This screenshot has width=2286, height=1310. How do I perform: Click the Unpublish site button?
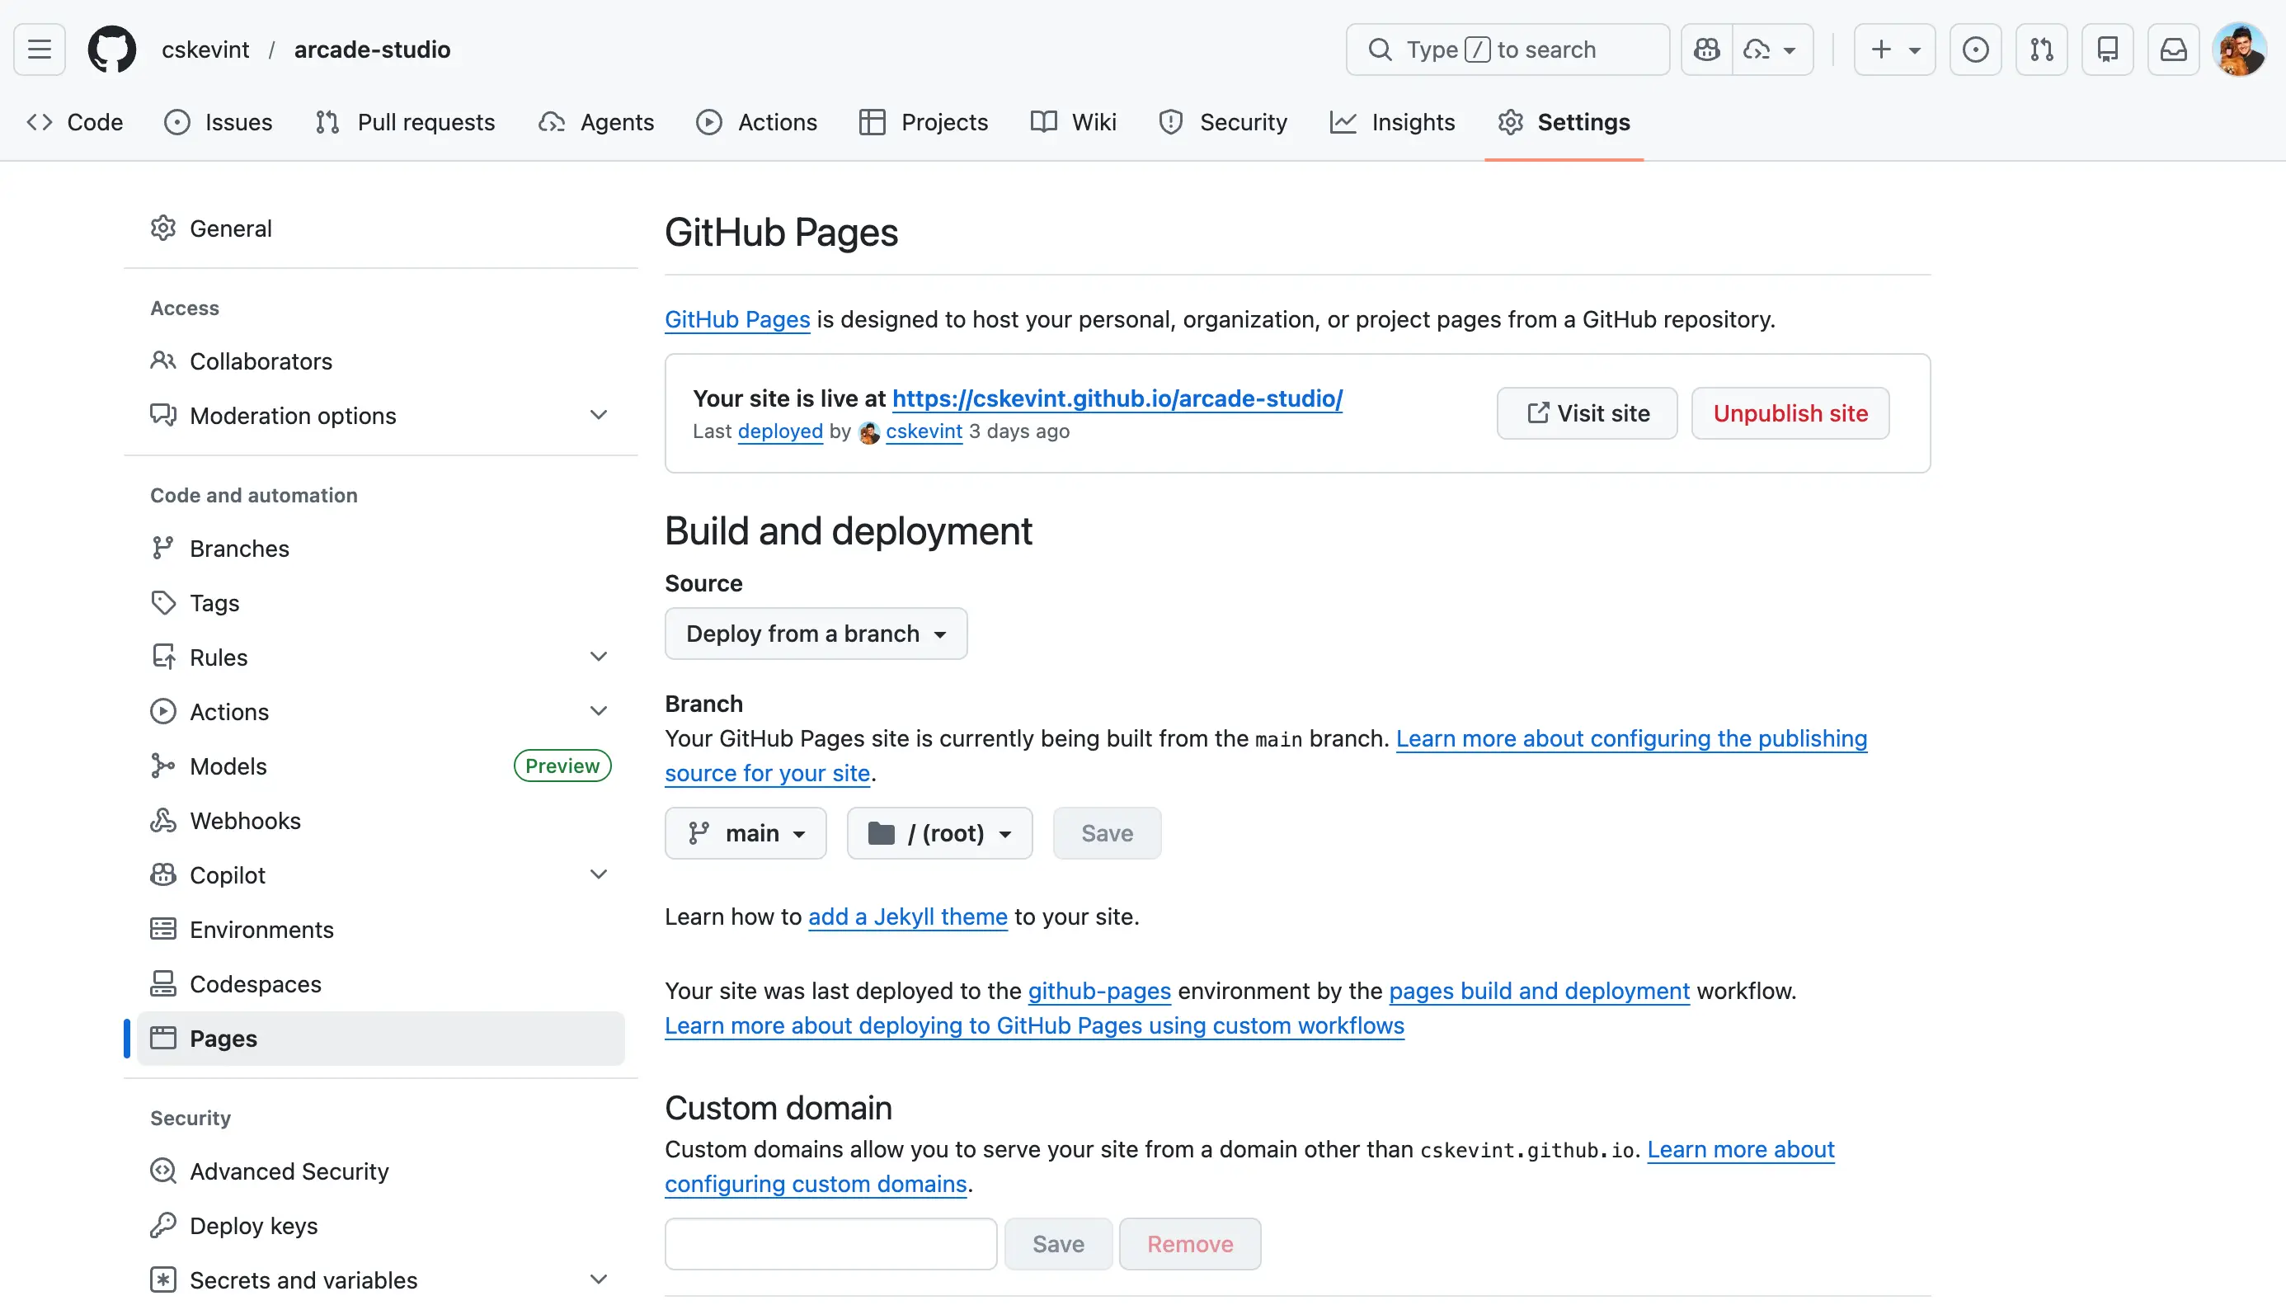1790,413
